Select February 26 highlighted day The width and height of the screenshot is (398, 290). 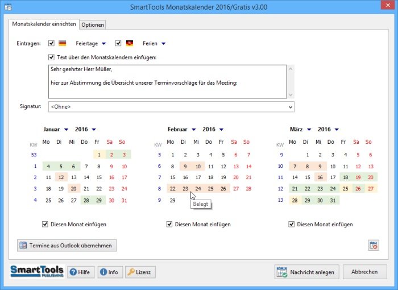(223, 189)
